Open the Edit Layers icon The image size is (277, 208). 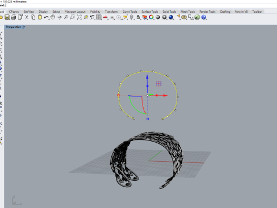pyautogui.click(x=145, y=17)
